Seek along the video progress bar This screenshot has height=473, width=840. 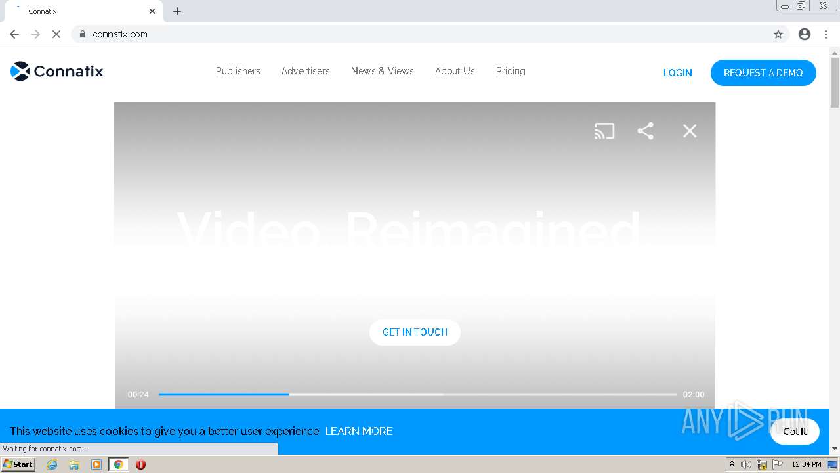pyautogui.click(x=417, y=394)
